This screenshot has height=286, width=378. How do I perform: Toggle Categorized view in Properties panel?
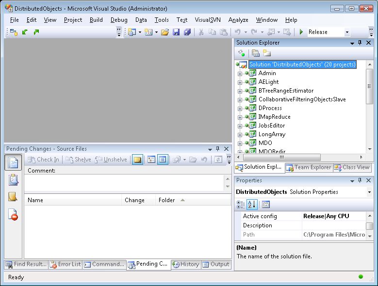(x=241, y=205)
